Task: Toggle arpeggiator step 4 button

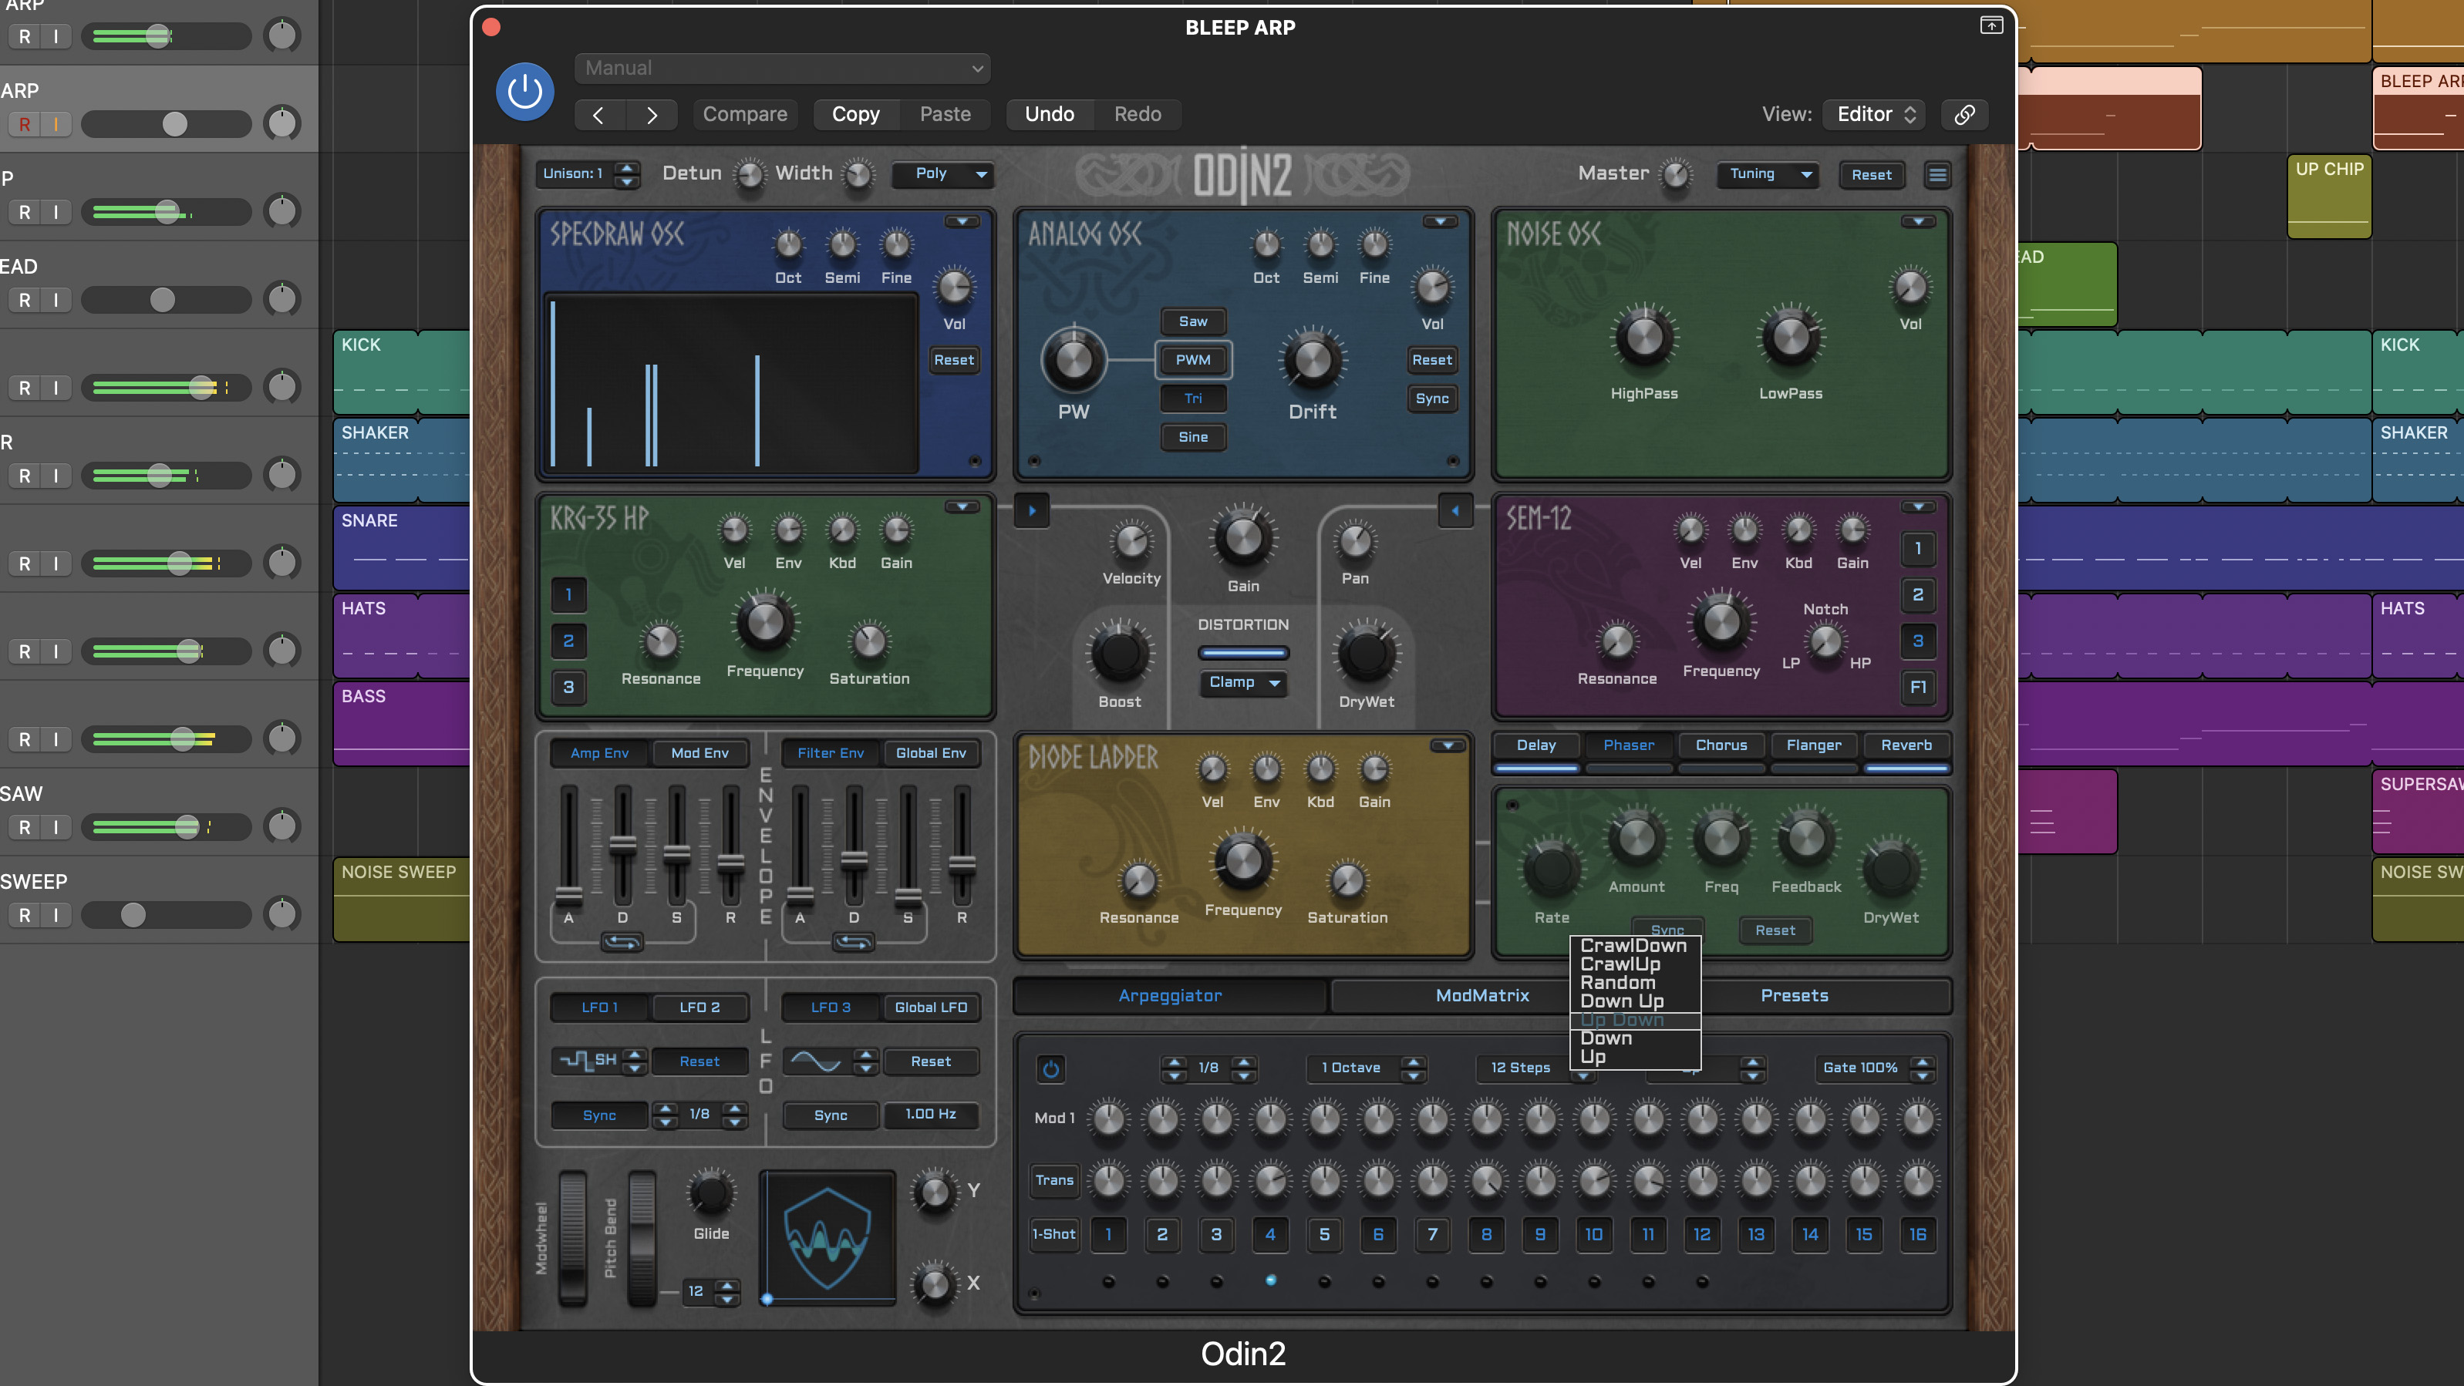Action: coord(1270,1234)
